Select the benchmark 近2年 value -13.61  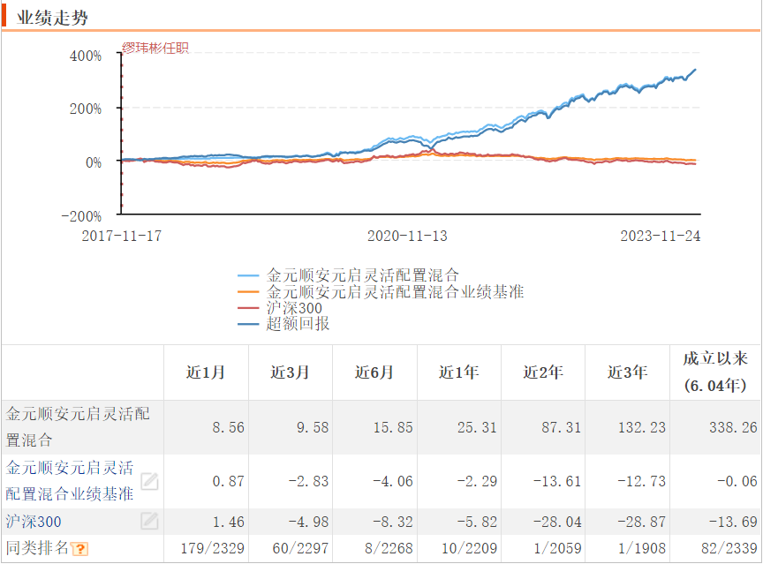(x=557, y=481)
